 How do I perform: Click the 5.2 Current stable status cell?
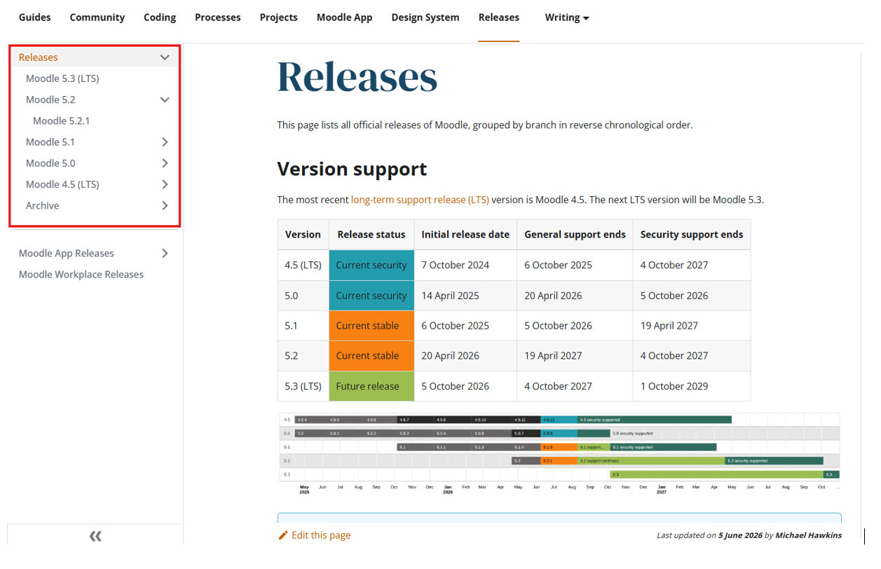tap(371, 356)
